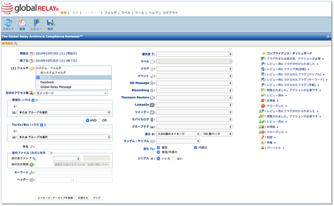
Task: Click the gold star beside コンプライアンス・ダッシュボード
Action: 264,53
